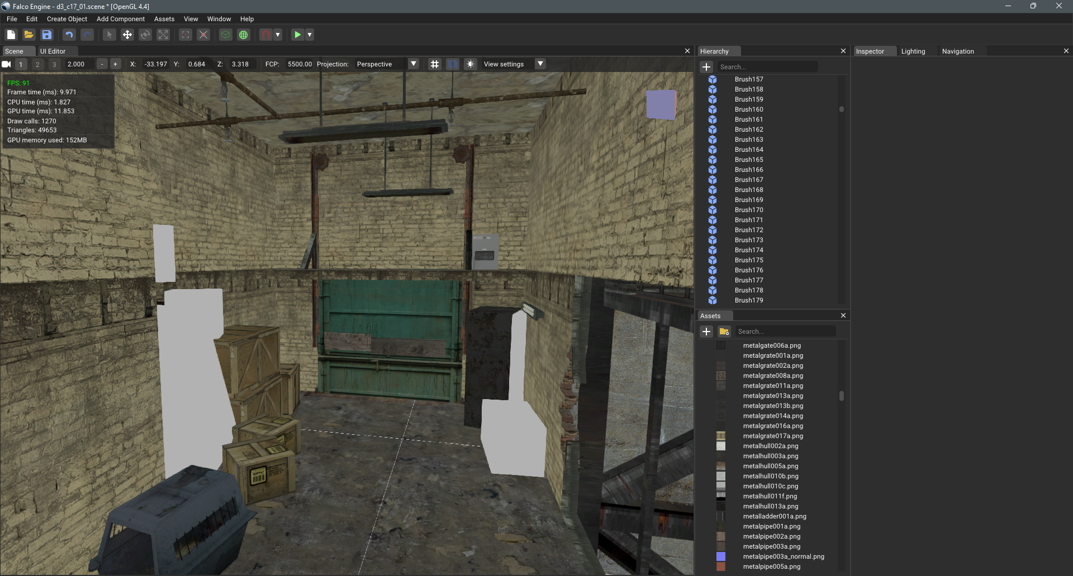Open the View settings dropdown
This screenshot has height=576, width=1073.
click(513, 64)
